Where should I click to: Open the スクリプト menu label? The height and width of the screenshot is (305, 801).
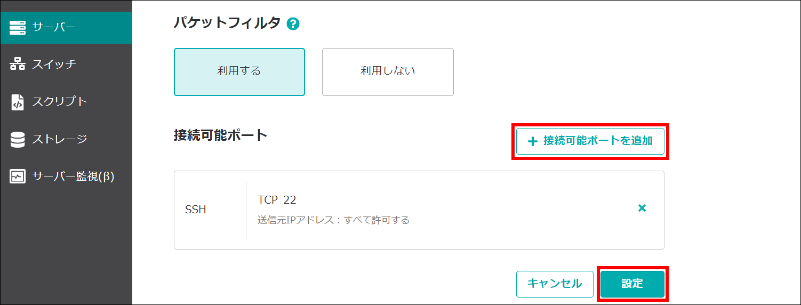coord(59,102)
